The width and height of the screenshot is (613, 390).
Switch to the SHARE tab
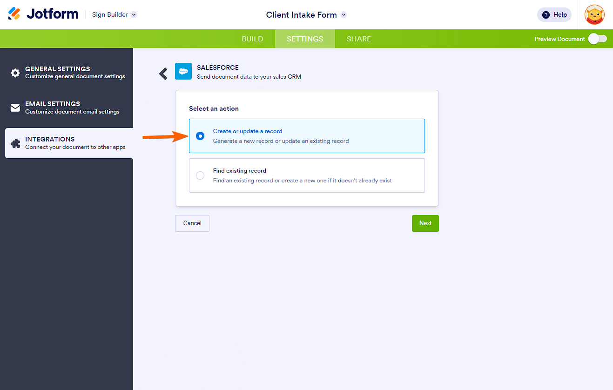click(359, 39)
